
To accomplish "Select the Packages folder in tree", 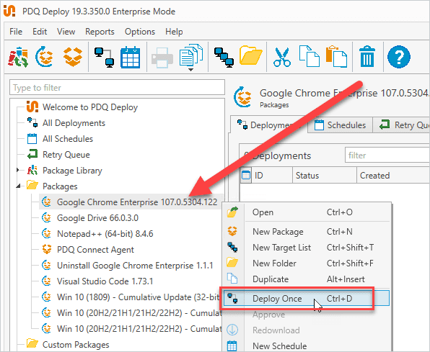I will tap(60, 186).
